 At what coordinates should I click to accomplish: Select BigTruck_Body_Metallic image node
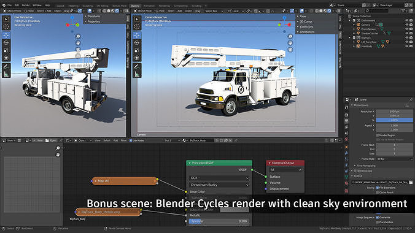tap(108, 212)
